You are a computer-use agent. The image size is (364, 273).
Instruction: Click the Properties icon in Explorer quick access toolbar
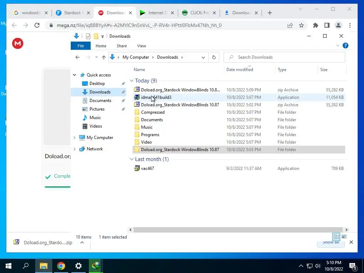88,36
